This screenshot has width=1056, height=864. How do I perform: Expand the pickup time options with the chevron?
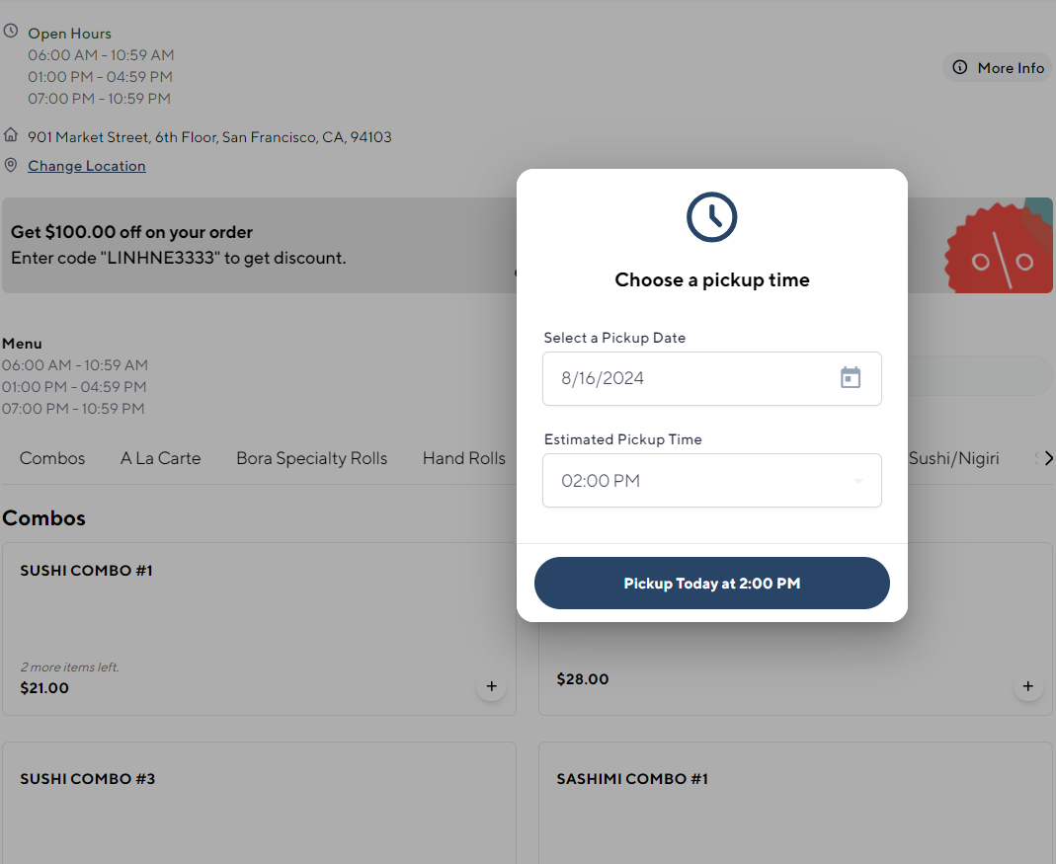click(857, 480)
